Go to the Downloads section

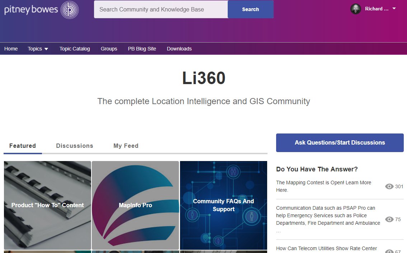click(179, 48)
